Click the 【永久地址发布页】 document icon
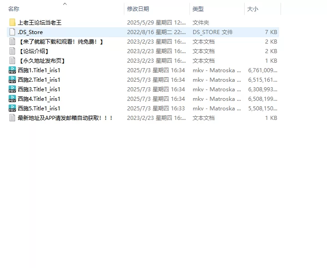The image size is (327, 268). 12,61
